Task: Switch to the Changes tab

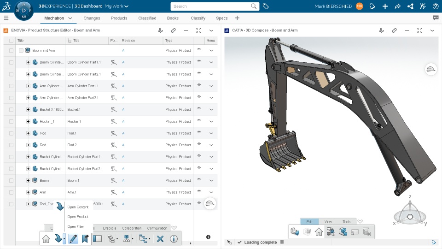Action: pos(92,18)
